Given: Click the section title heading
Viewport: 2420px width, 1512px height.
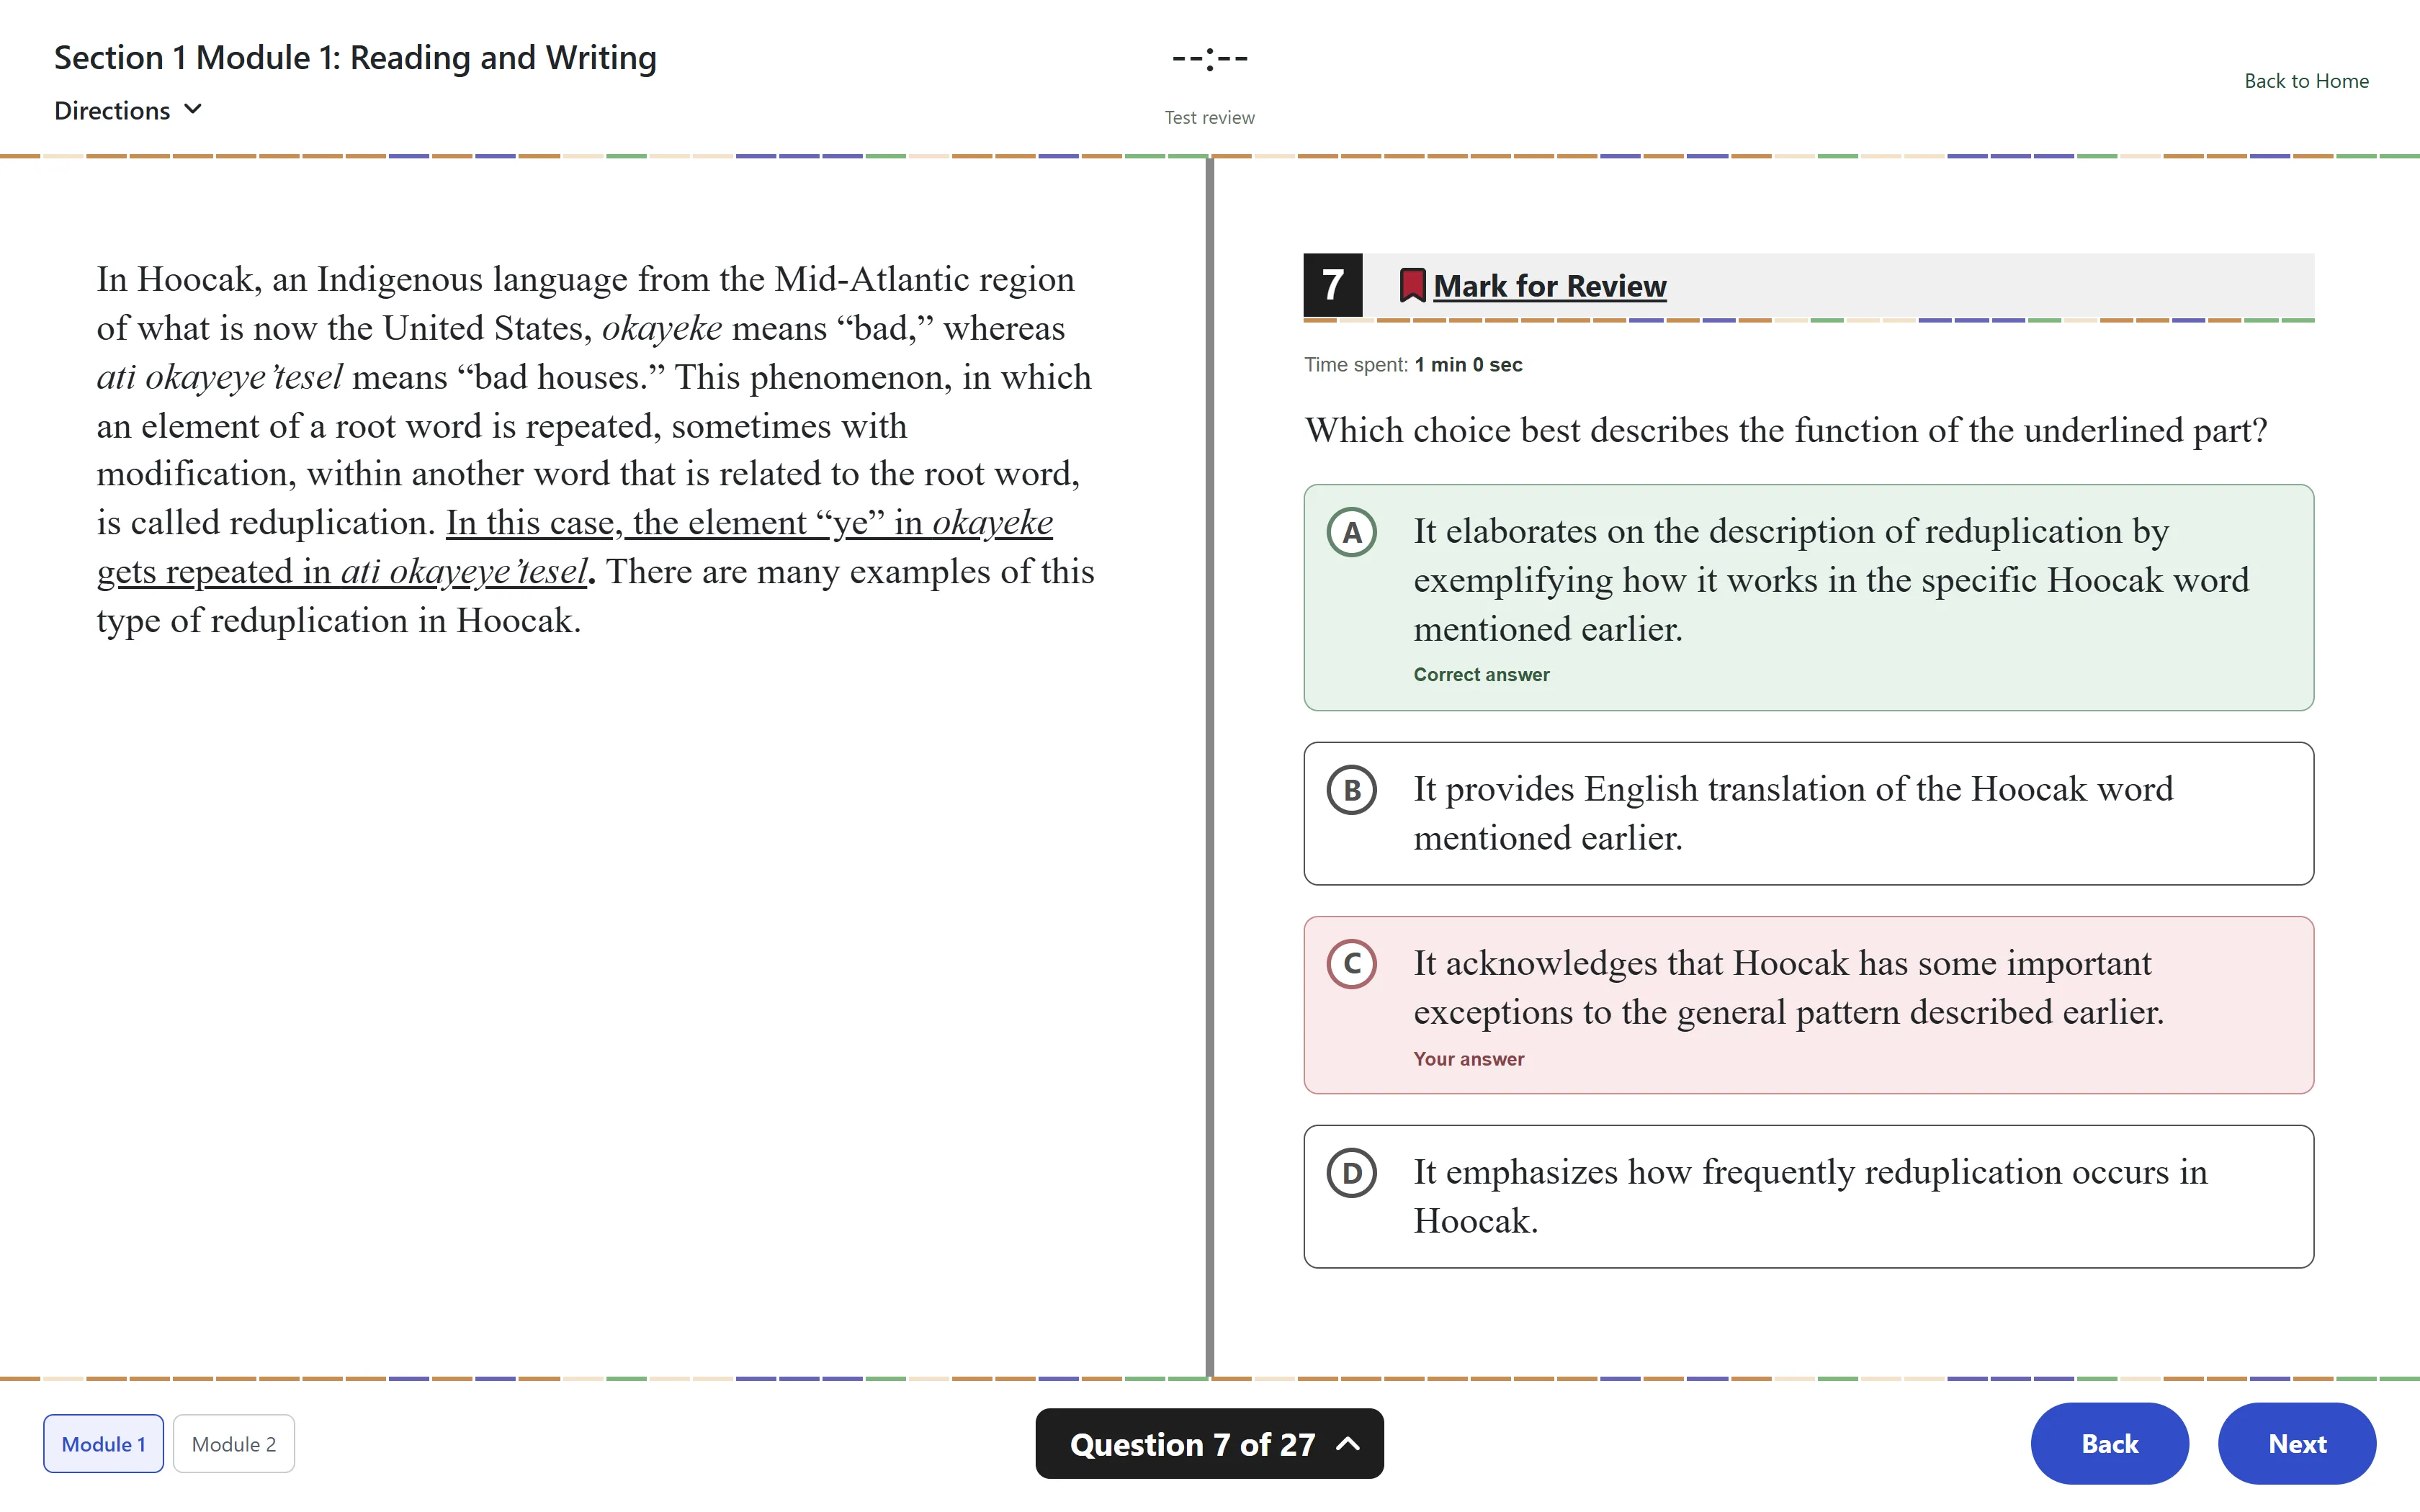Looking at the screenshot, I should (x=355, y=58).
